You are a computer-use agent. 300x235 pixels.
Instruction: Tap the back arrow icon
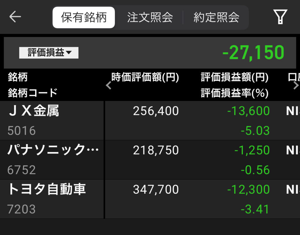15,17
